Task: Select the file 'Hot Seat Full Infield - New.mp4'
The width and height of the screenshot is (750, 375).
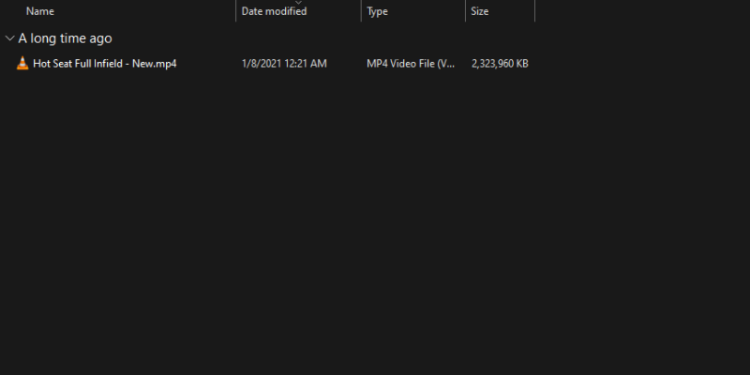Action: point(105,64)
